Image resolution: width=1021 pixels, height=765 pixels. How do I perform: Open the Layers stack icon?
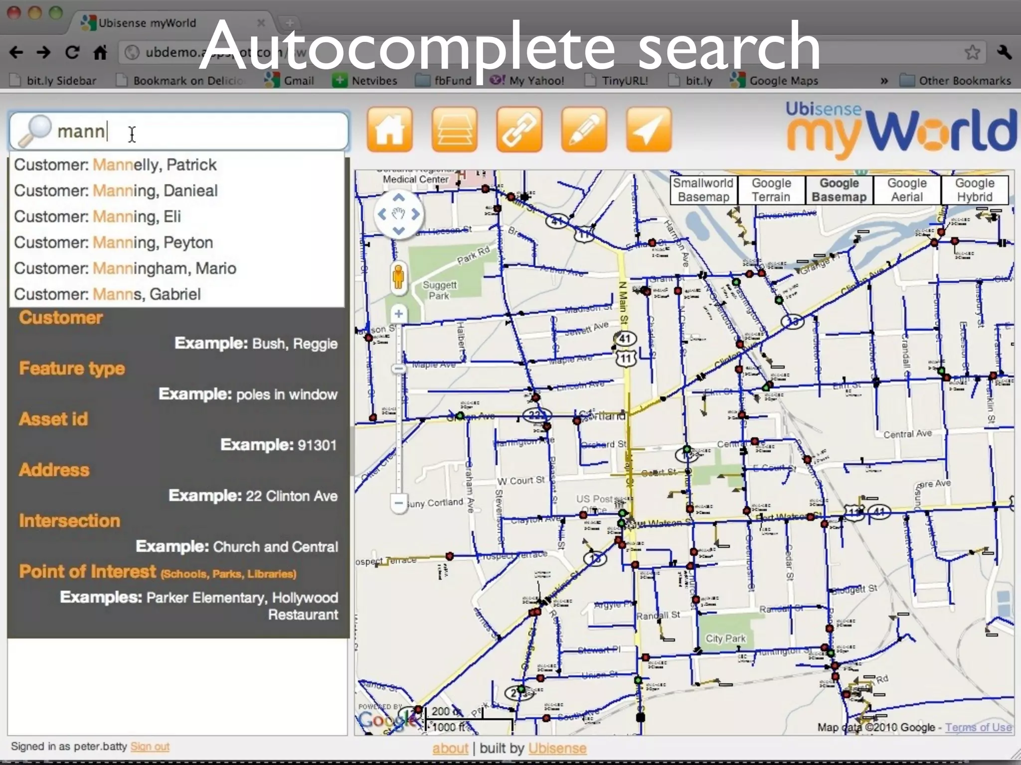[454, 129]
